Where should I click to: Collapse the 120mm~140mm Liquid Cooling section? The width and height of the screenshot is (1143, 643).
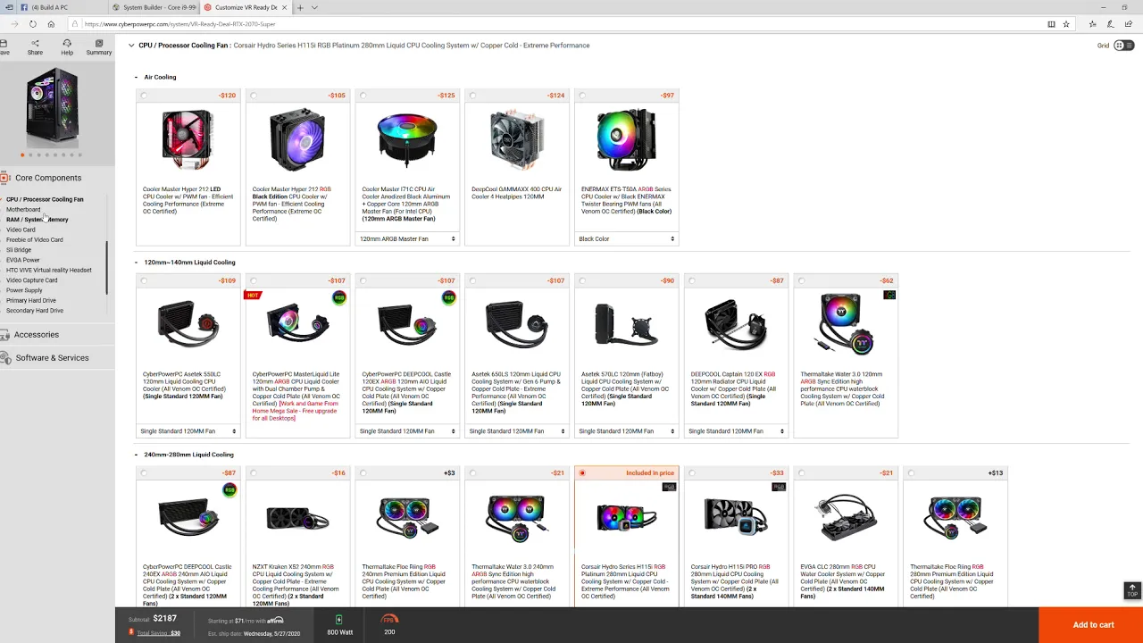click(x=137, y=263)
